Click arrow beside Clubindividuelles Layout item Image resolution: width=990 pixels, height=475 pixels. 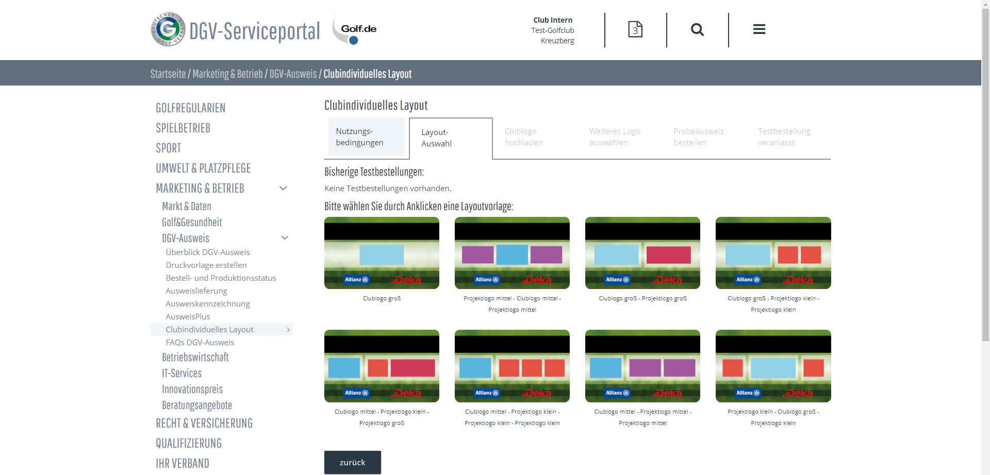(288, 330)
